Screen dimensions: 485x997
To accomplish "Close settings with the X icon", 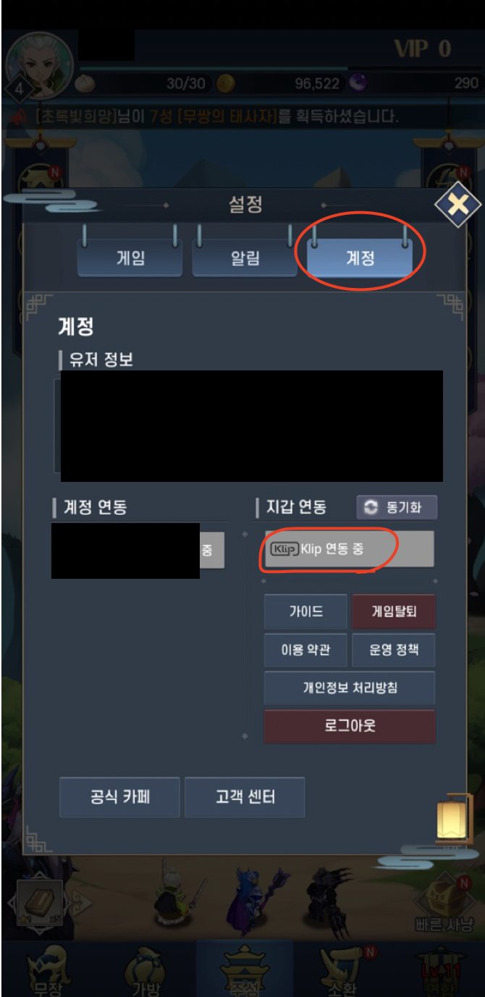I will [457, 205].
